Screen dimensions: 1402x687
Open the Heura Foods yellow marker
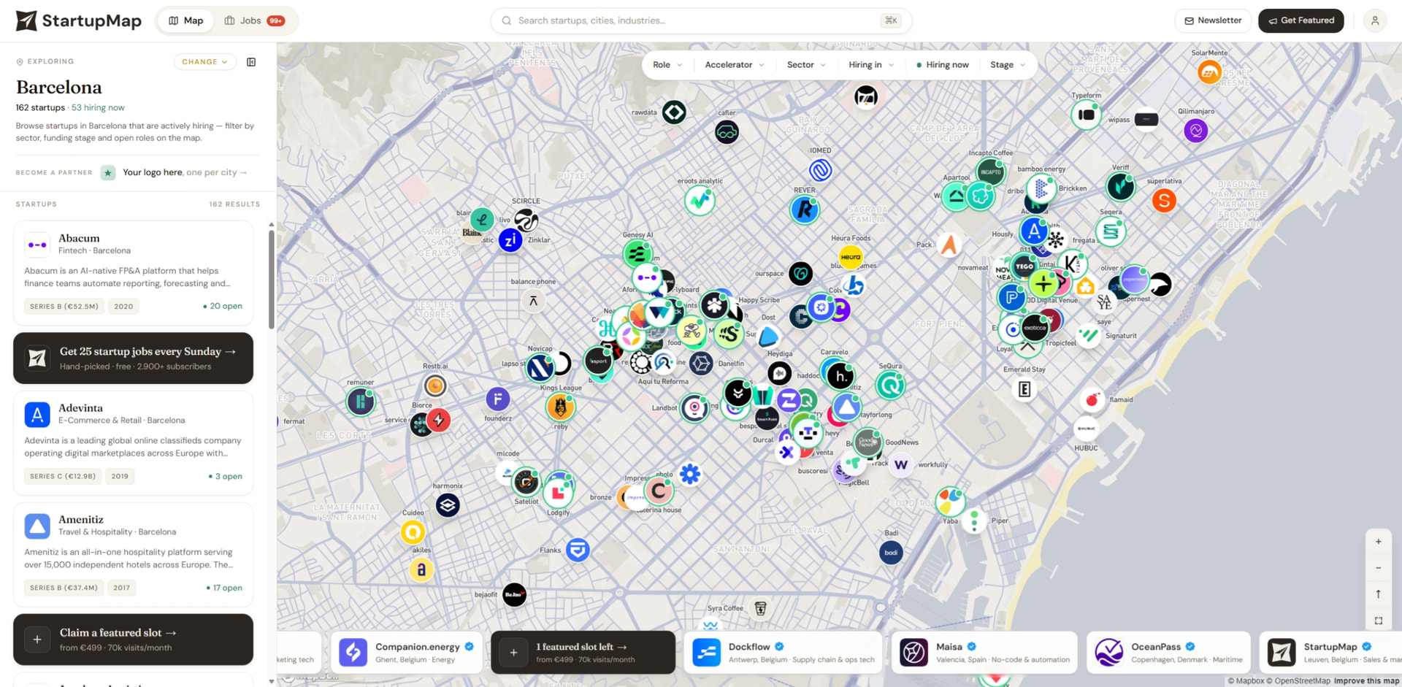(x=851, y=257)
